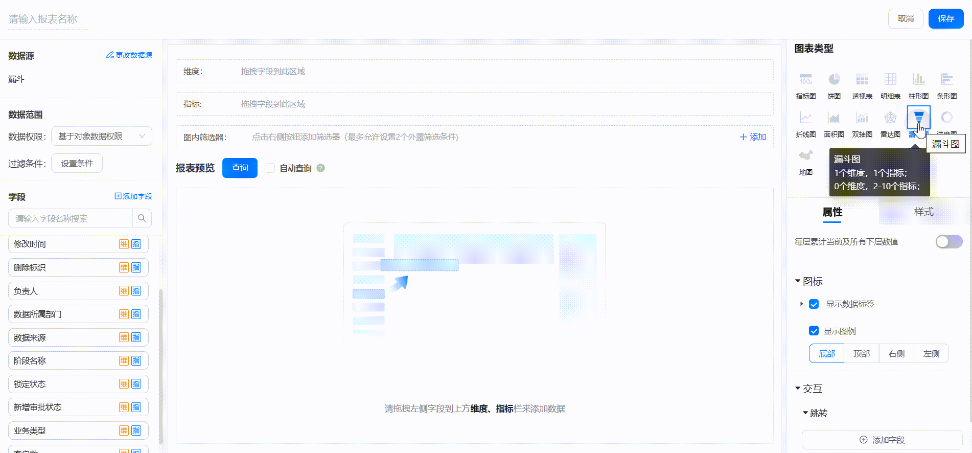Click 更改数据源 link
The image size is (972, 453).
click(x=129, y=55)
